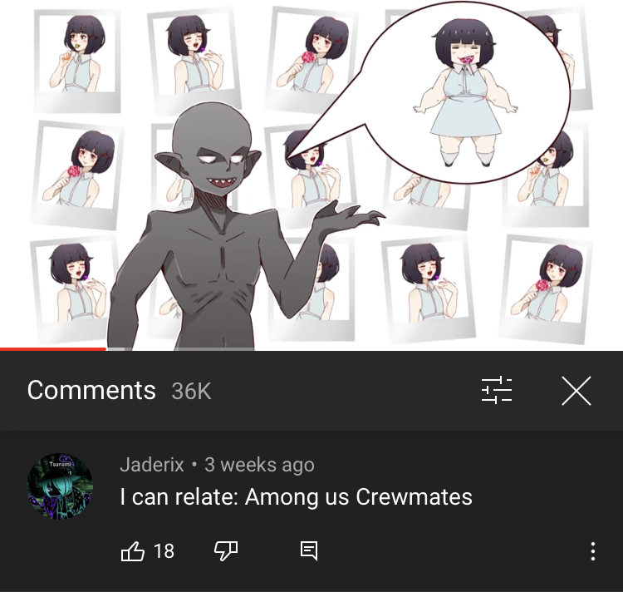Screen dimensions: 623x592
Task: Open comment sort filter options
Action: click(497, 390)
